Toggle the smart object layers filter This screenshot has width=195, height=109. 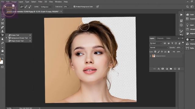pos(179,43)
